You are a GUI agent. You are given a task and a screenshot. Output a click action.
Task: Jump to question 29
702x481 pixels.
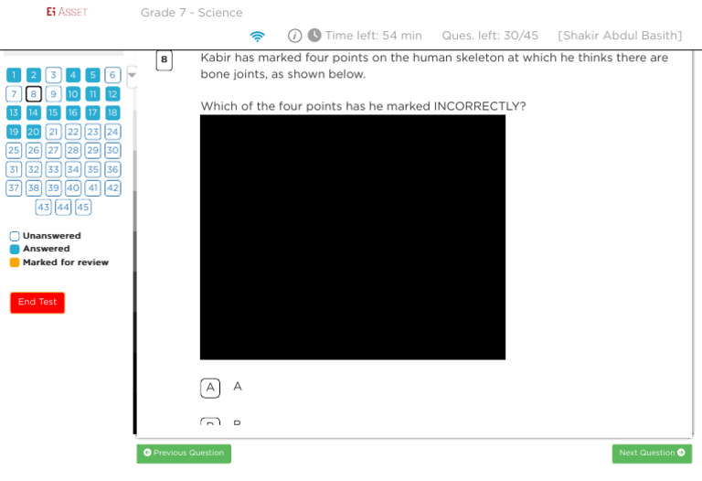92,150
